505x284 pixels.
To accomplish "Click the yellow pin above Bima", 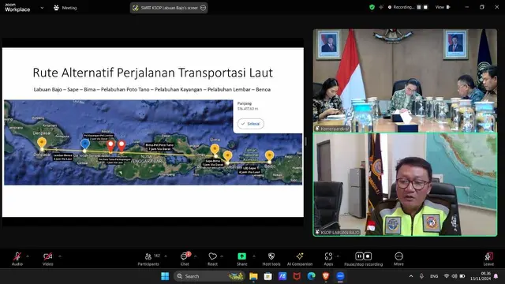I will click(215, 150).
